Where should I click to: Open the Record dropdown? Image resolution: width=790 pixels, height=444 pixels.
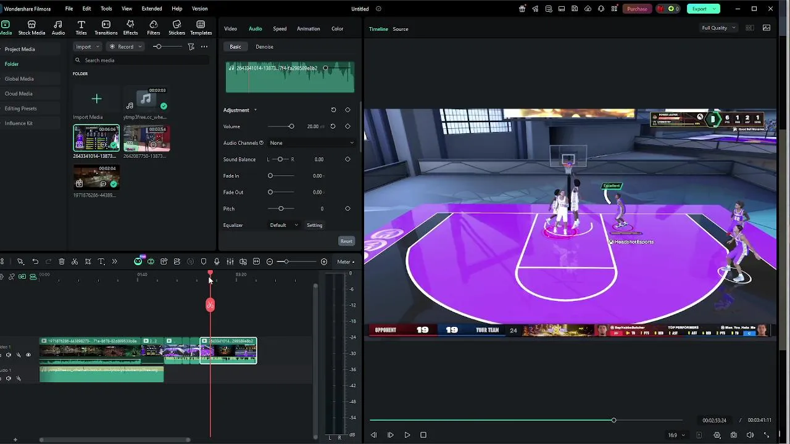125,47
